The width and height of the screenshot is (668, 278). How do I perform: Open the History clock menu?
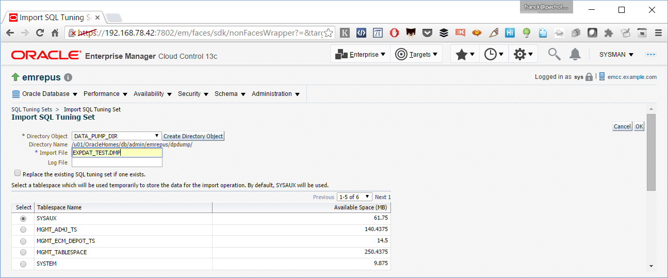pyautogui.click(x=494, y=54)
